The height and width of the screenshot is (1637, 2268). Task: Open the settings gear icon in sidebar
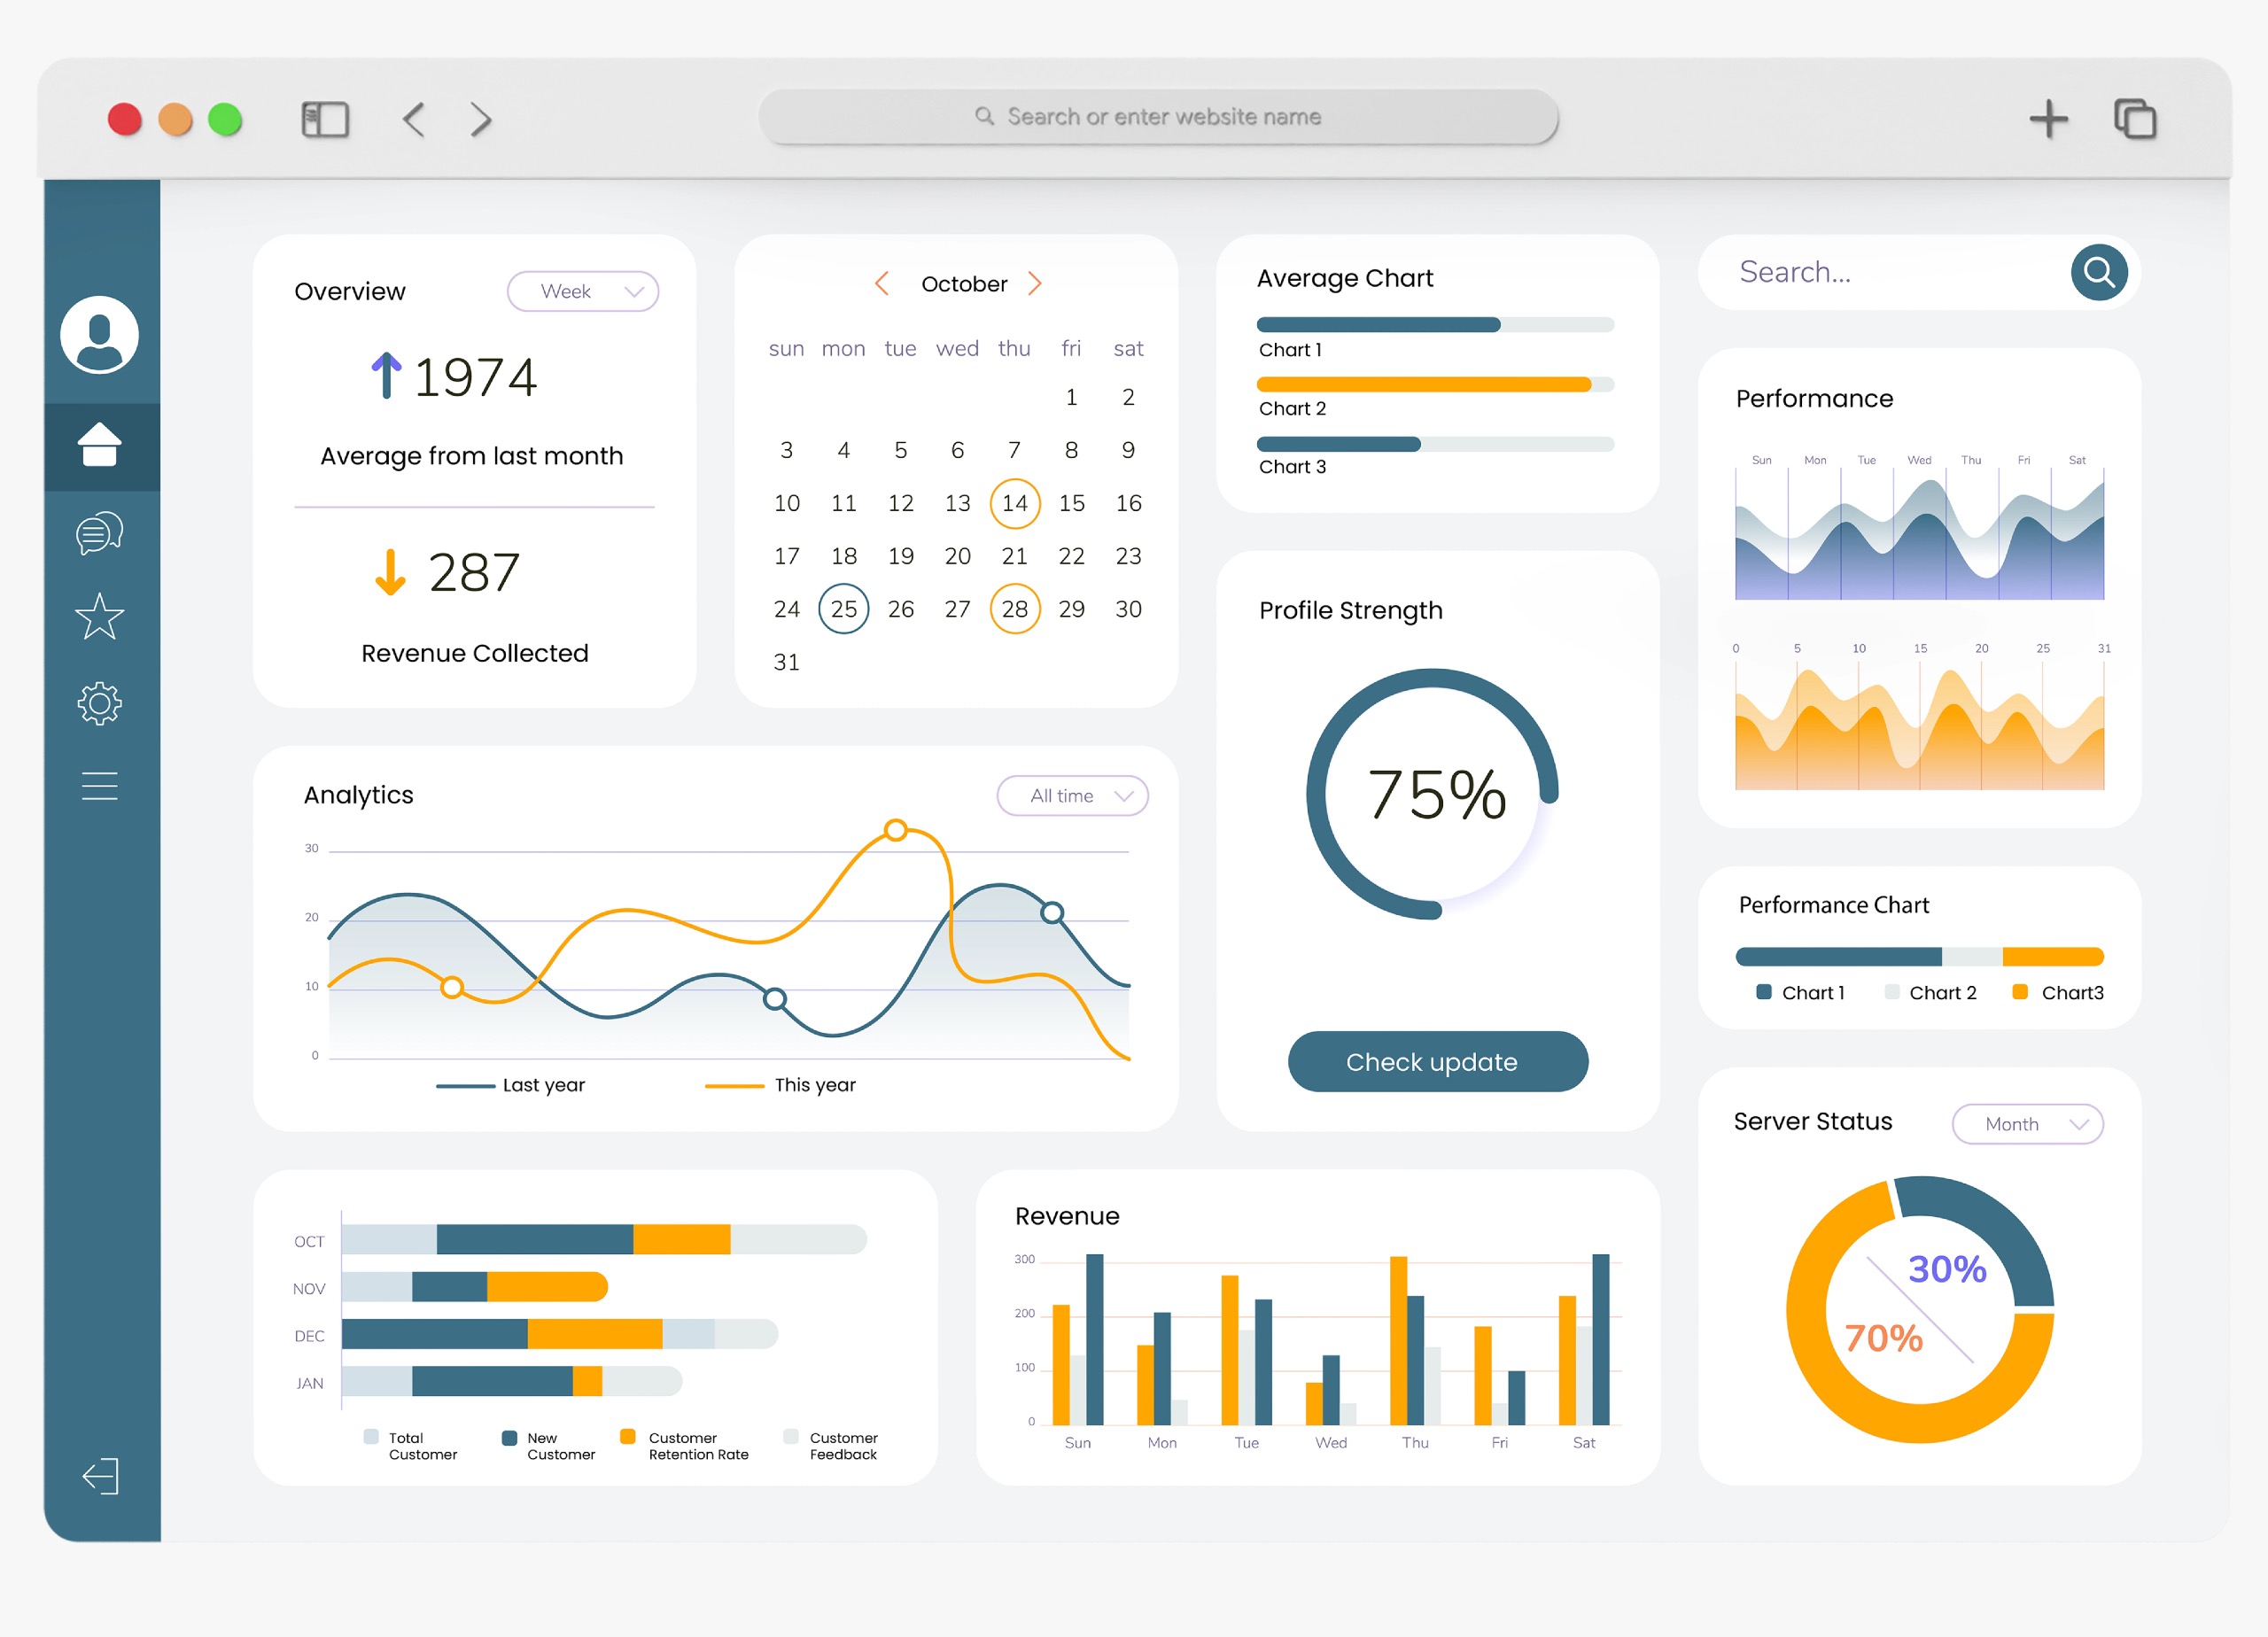99,704
